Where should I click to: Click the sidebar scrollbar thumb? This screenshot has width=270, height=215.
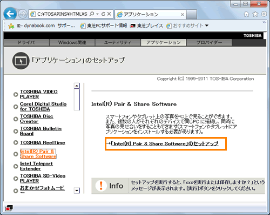(77, 100)
